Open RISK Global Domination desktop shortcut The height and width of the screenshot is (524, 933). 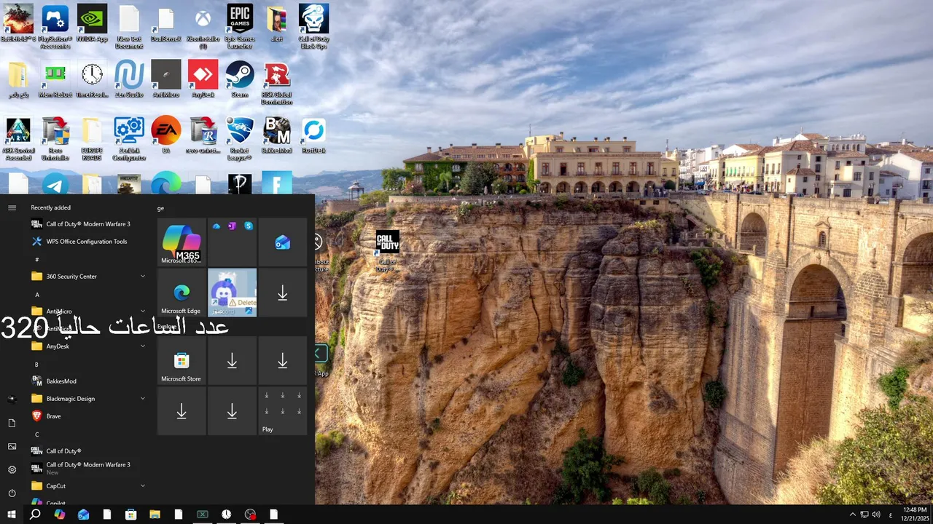coord(277,82)
